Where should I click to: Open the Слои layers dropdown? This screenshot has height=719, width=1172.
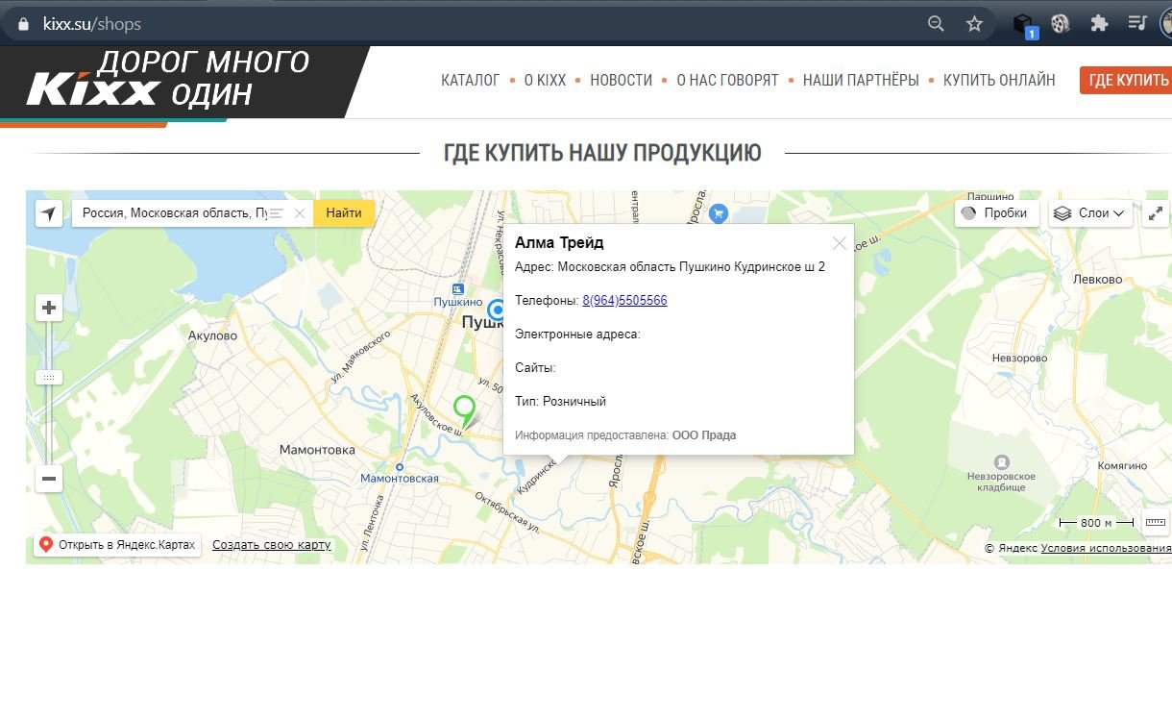coord(1090,213)
